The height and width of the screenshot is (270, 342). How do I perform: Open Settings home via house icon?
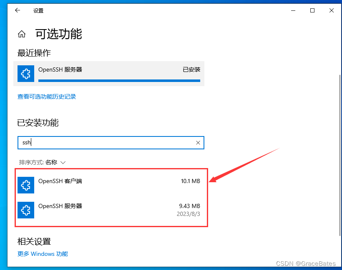(22, 34)
